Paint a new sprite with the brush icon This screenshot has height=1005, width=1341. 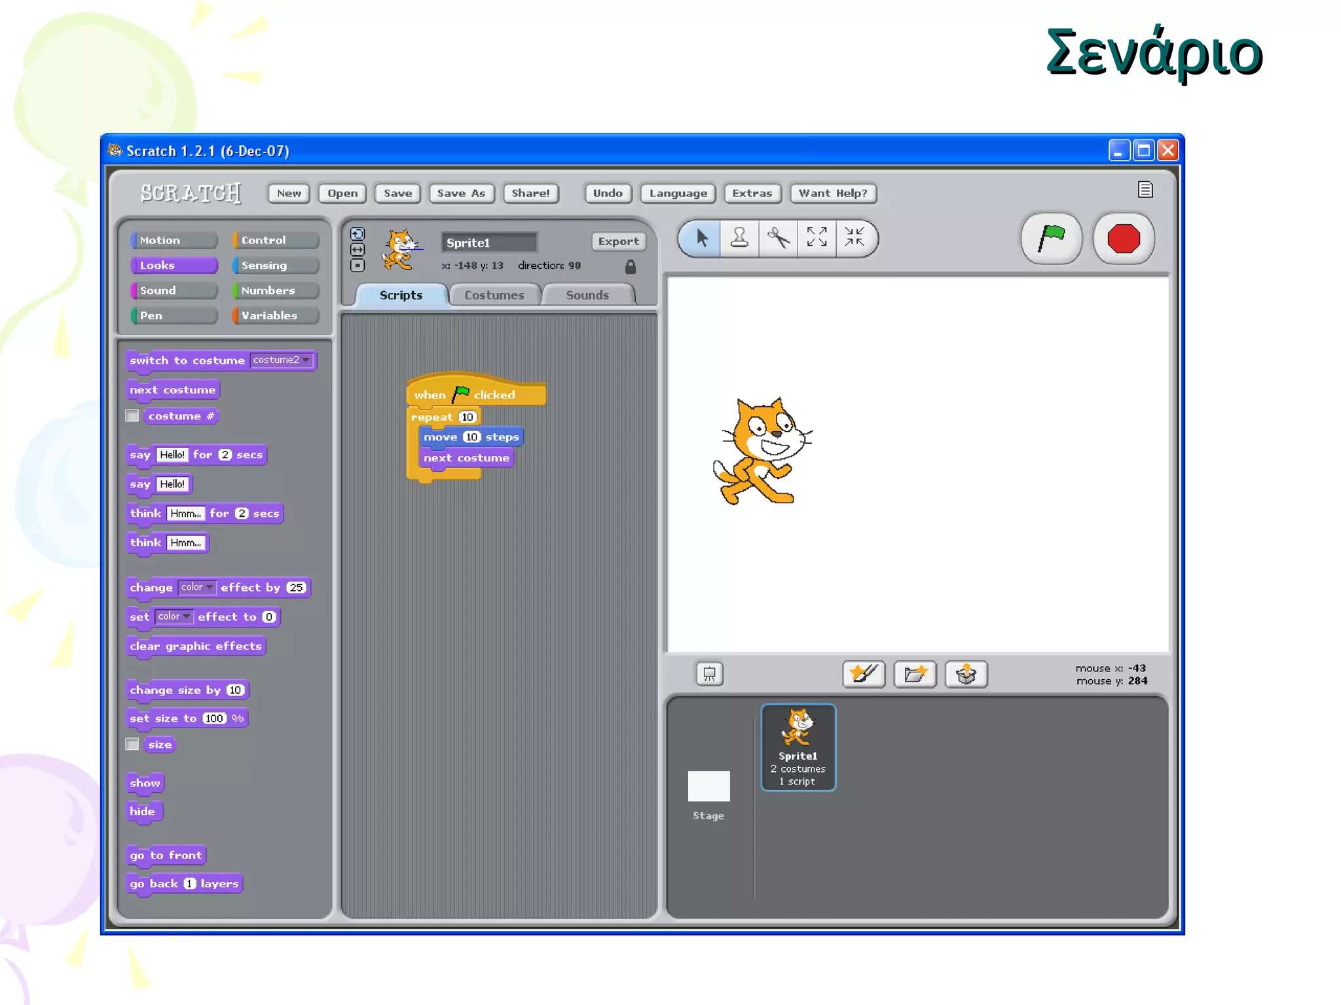pos(864,674)
